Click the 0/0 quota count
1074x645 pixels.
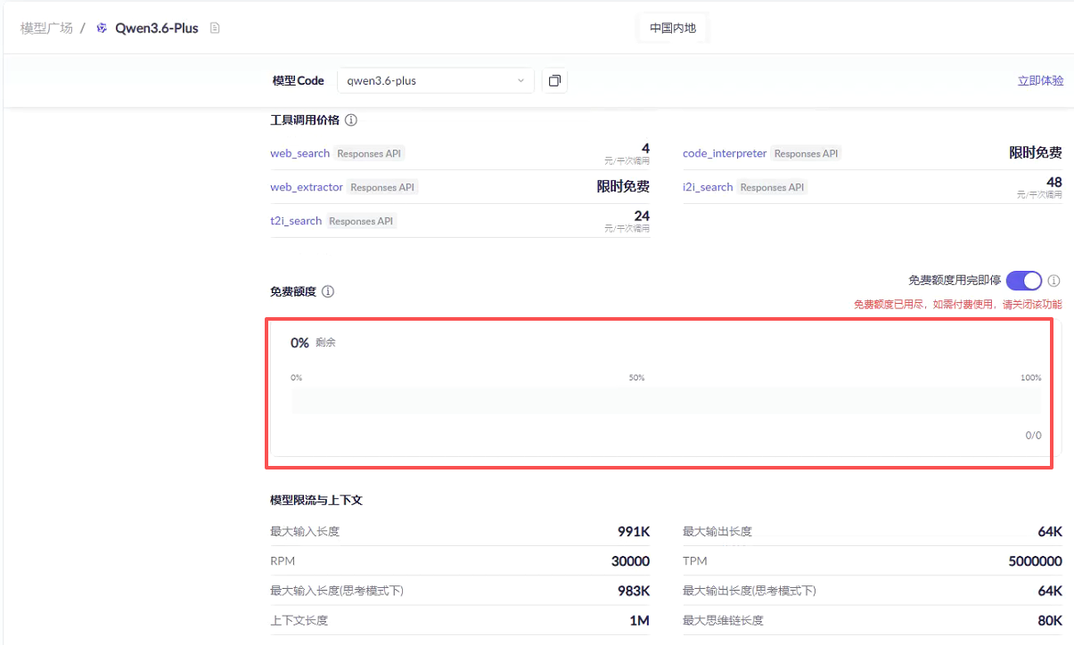(1033, 436)
